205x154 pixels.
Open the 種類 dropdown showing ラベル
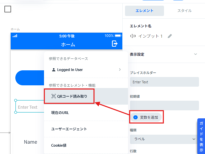pos(164,139)
